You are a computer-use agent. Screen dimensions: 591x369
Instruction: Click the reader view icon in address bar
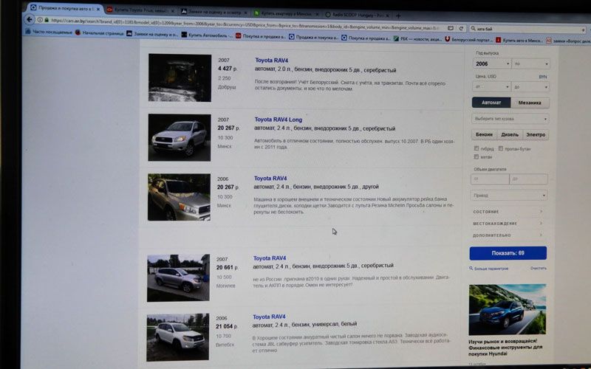pyautogui.click(x=451, y=28)
